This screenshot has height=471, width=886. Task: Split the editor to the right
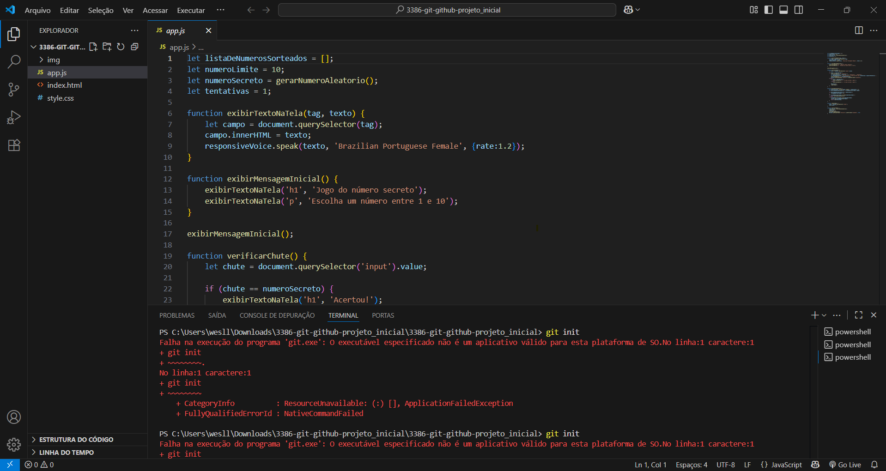[x=859, y=30]
